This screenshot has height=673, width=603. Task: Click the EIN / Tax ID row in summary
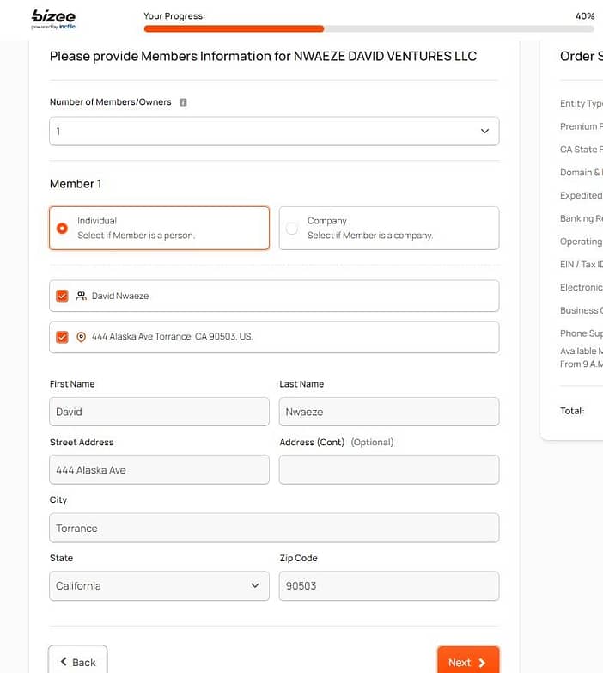coord(582,265)
